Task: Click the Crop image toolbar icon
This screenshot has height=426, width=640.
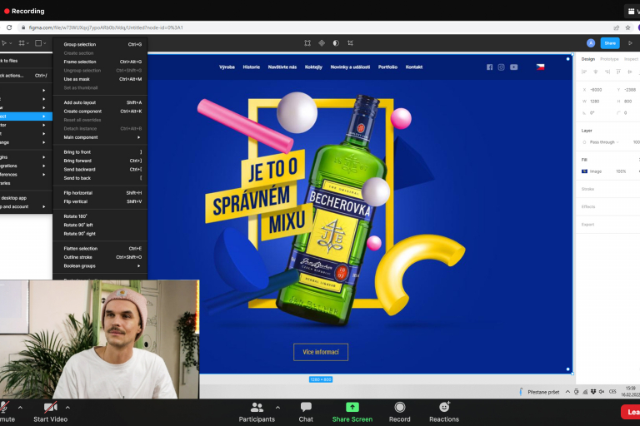Action: 350,43
